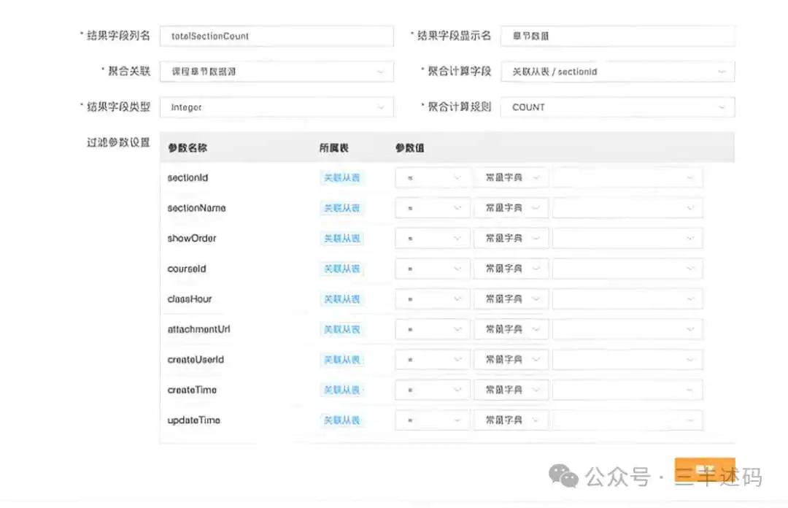Open the operator dropdown in courseId row
Image resolution: width=788 pixels, height=508 pixels.
click(433, 269)
